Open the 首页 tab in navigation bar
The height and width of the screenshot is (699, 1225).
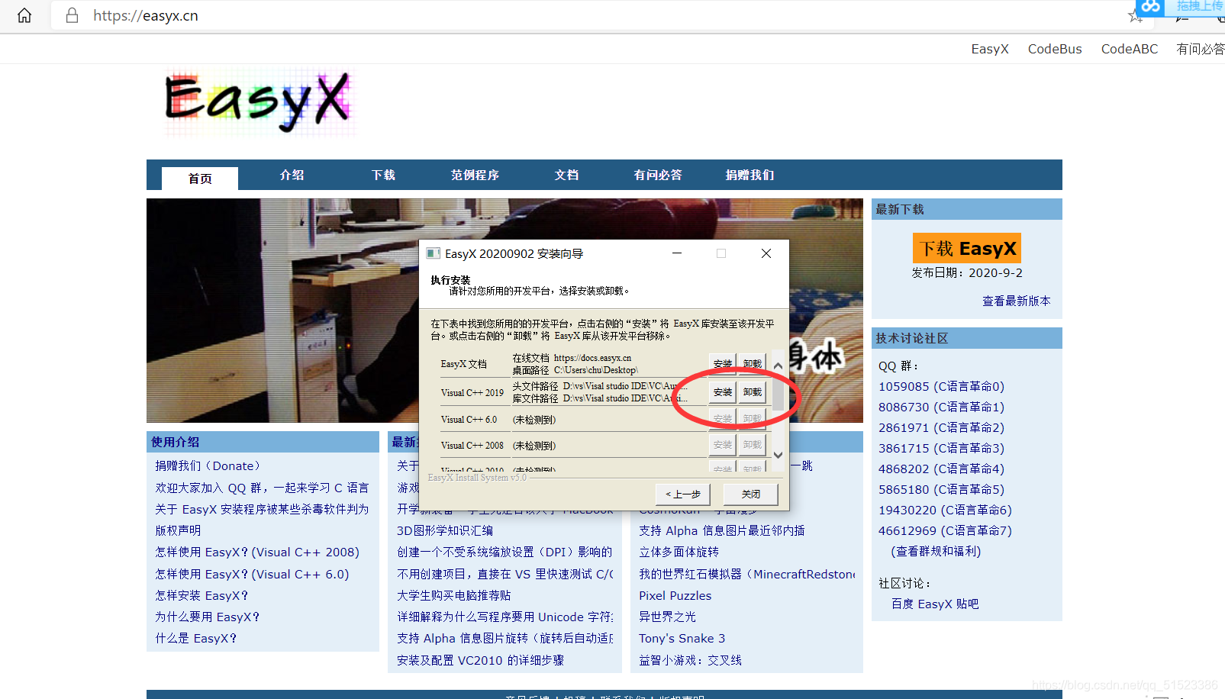click(x=200, y=178)
